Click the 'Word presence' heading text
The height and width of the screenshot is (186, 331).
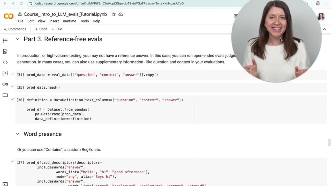(x=43, y=134)
